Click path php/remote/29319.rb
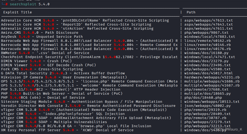The height and width of the screenshot is (134, 247). click(x=205, y=110)
